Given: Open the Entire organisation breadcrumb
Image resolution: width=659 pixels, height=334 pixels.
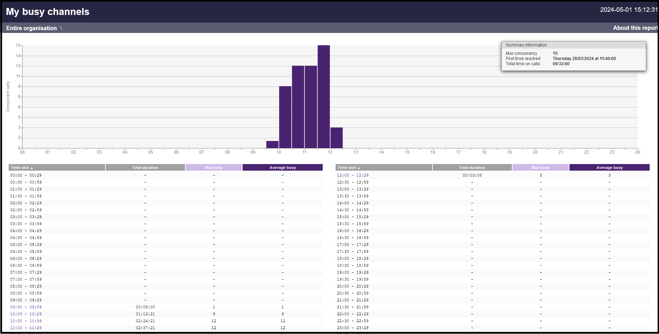Looking at the screenshot, I should [31, 28].
